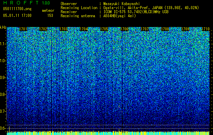Click the 1706 time marker
Image resolution: width=213 pixels, height=135 pixels.
(124, 29)
